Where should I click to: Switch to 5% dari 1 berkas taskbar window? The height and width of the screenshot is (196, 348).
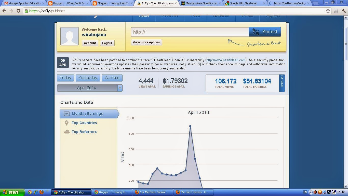(193, 192)
